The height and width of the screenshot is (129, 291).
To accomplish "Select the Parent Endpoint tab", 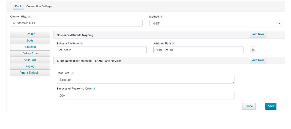I will 30,73.
